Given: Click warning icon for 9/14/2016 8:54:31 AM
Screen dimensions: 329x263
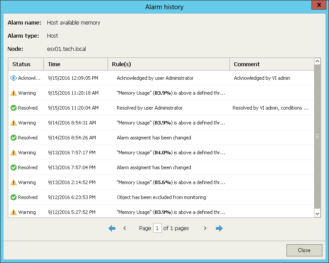Looking at the screenshot, I should (14, 123).
